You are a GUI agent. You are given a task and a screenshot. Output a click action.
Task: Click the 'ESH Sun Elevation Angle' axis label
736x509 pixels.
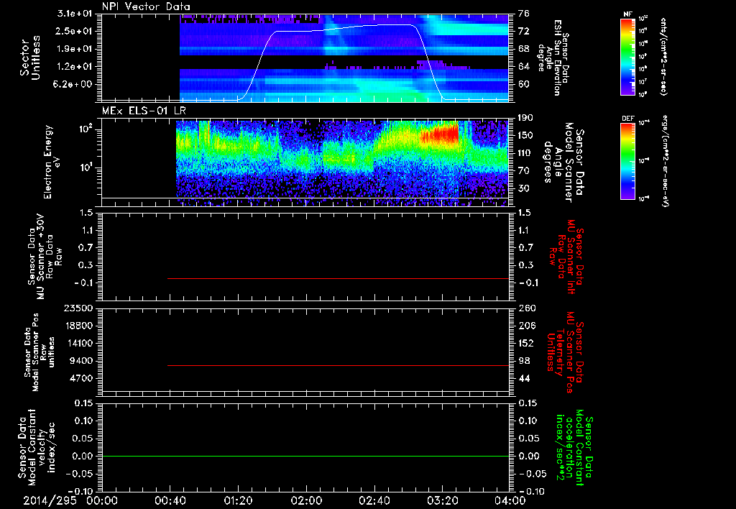pyautogui.click(x=554, y=57)
